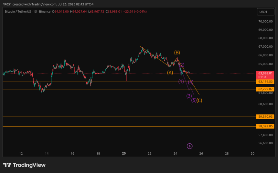This screenshot has width=278, height=173.
Task: Click the 63,119.53 price level label
Action: [265, 82]
